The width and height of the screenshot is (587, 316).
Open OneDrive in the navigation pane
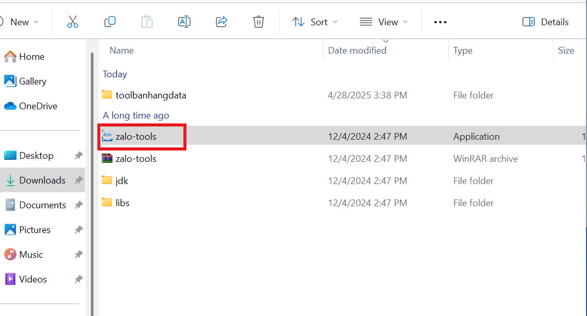(x=38, y=106)
